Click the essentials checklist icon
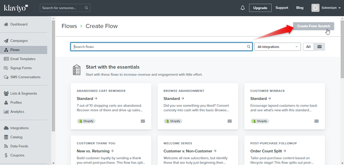Screen dimensions: 344x165 (77, 70)
